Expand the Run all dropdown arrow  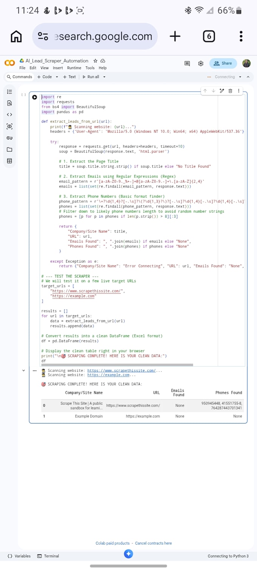[104, 77]
